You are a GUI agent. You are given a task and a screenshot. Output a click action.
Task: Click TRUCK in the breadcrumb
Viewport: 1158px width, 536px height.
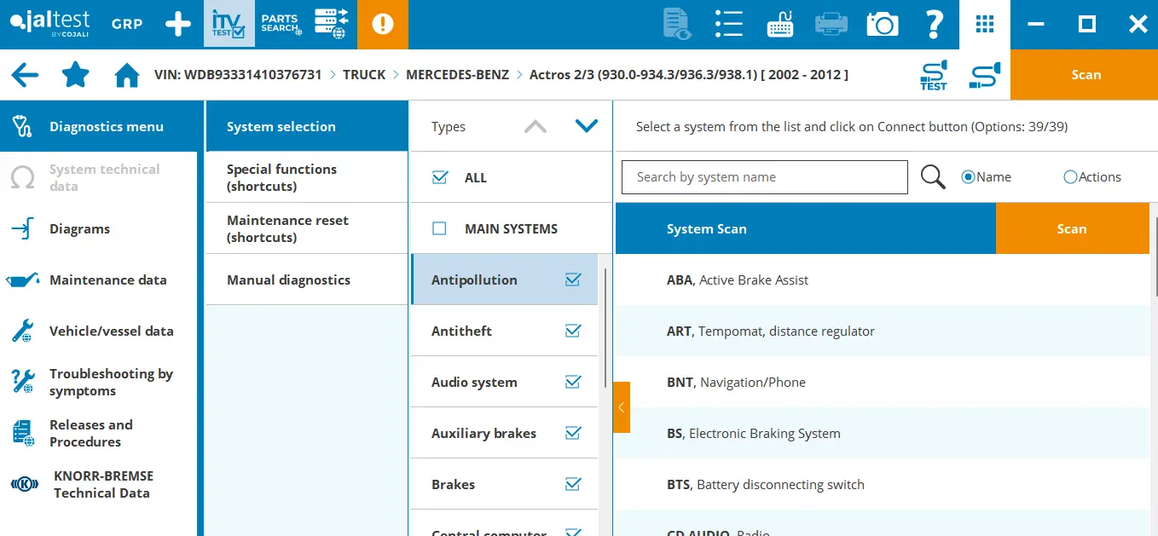pos(364,75)
